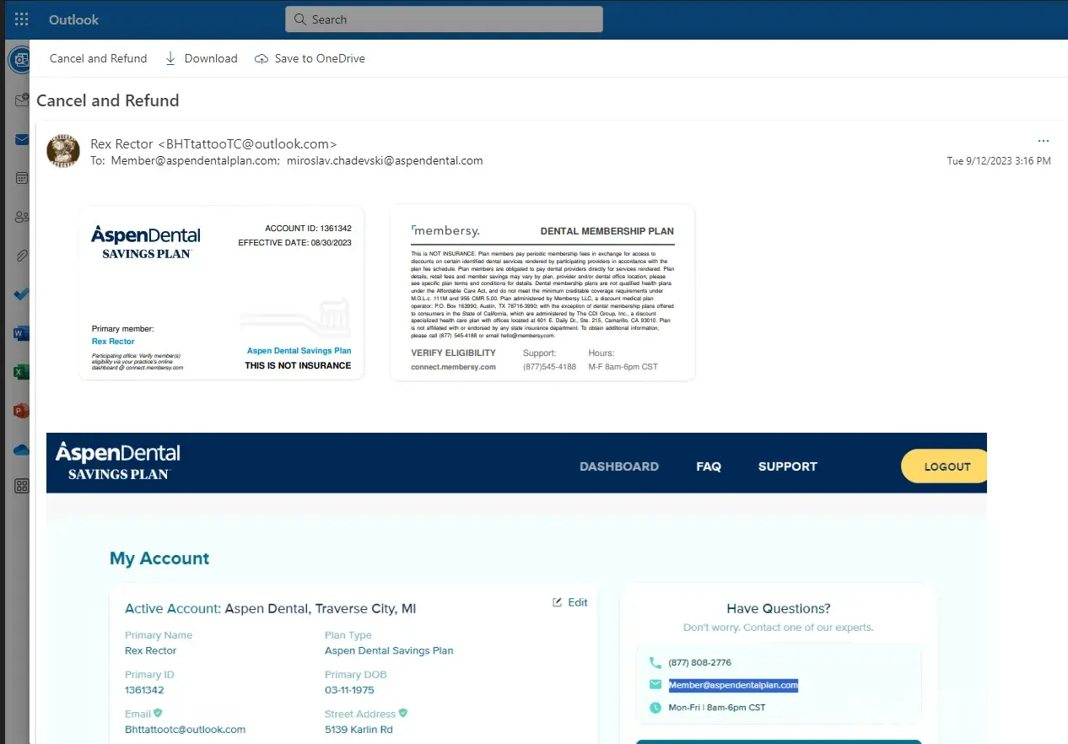Click the Aspen Dental savings card image
Image resolution: width=1068 pixels, height=744 pixels.
pos(221,293)
